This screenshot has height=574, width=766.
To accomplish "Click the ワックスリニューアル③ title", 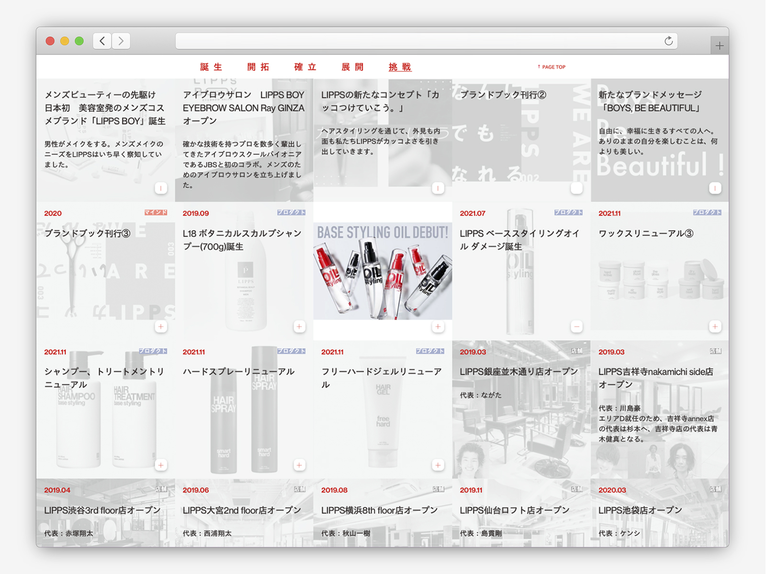I will click(646, 233).
